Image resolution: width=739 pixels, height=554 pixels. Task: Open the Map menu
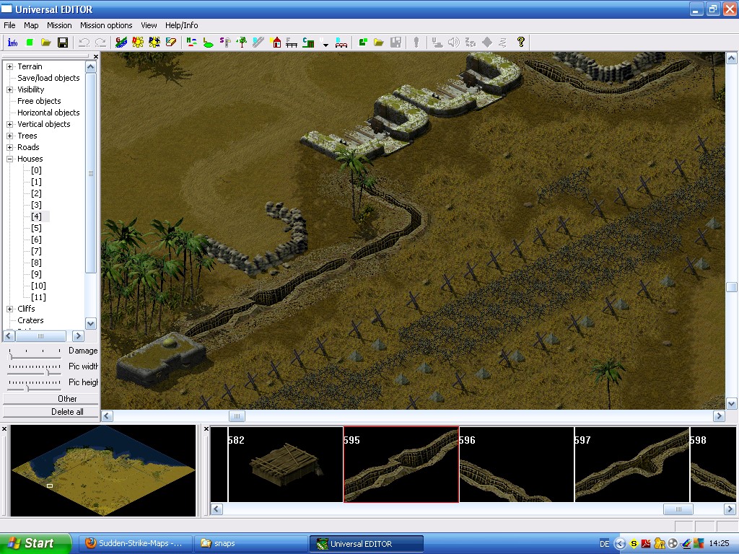click(x=31, y=25)
